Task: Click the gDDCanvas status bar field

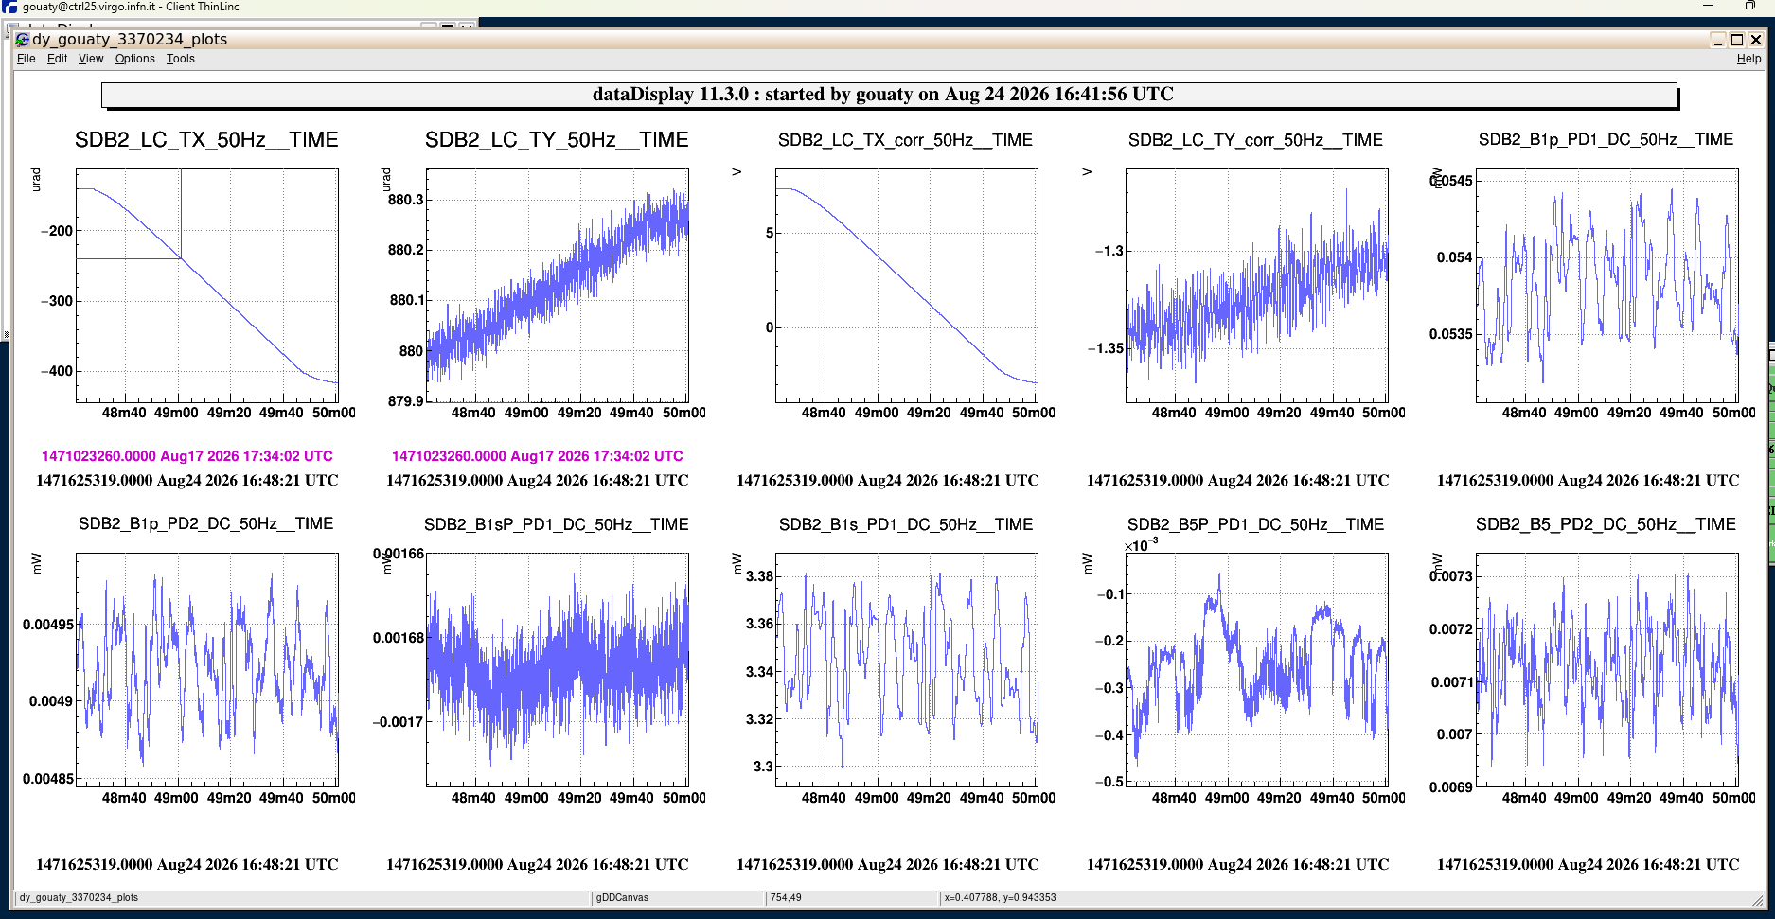Action: click(678, 898)
